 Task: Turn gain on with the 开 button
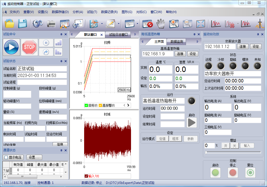226,146
